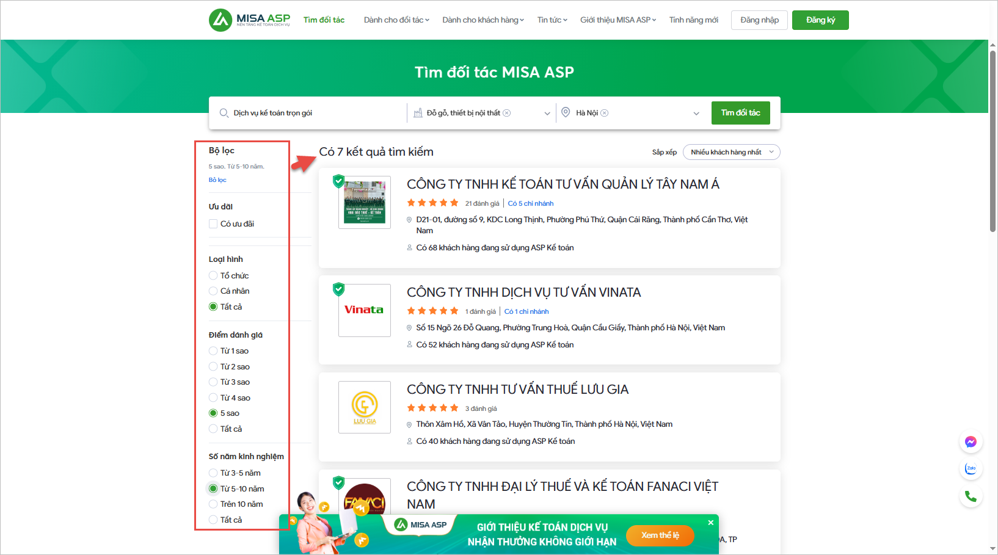Select the Tổ chức radio option
The image size is (998, 555).
coord(213,275)
